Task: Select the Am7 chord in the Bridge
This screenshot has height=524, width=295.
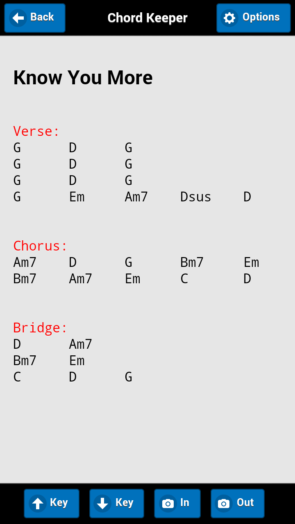Action: tap(80, 344)
